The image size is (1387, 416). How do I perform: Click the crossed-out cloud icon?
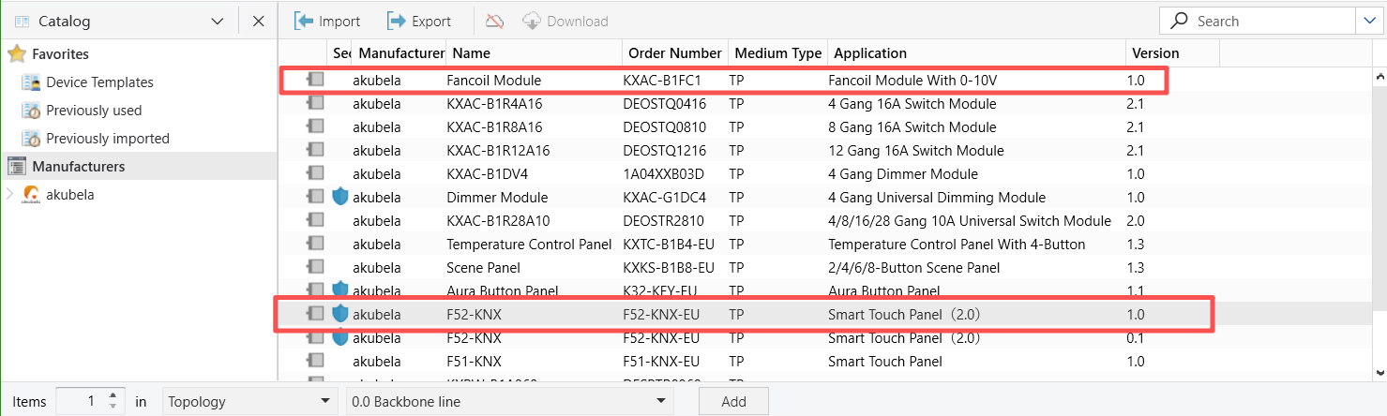tap(494, 21)
